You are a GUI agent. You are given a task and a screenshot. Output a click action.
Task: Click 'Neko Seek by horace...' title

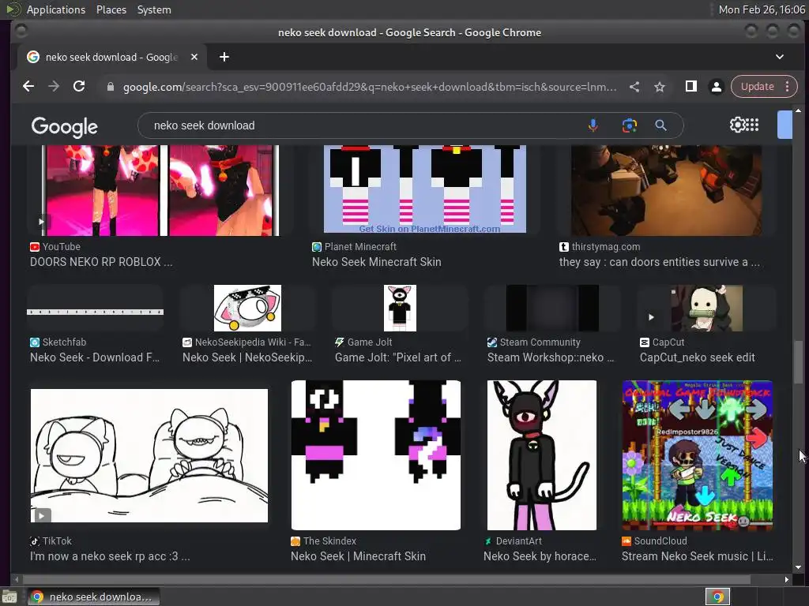tap(540, 556)
